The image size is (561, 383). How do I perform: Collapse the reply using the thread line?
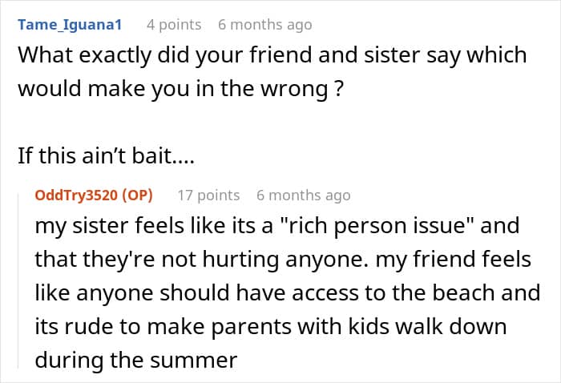click(19, 280)
